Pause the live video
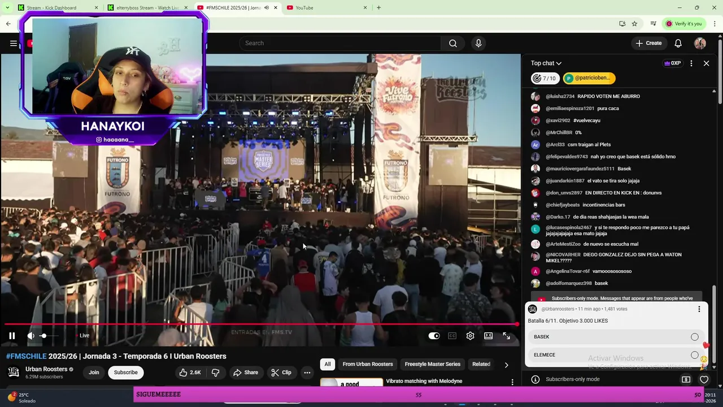Image resolution: width=723 pixels, height=407 pixels. click(x=12, y=336)
